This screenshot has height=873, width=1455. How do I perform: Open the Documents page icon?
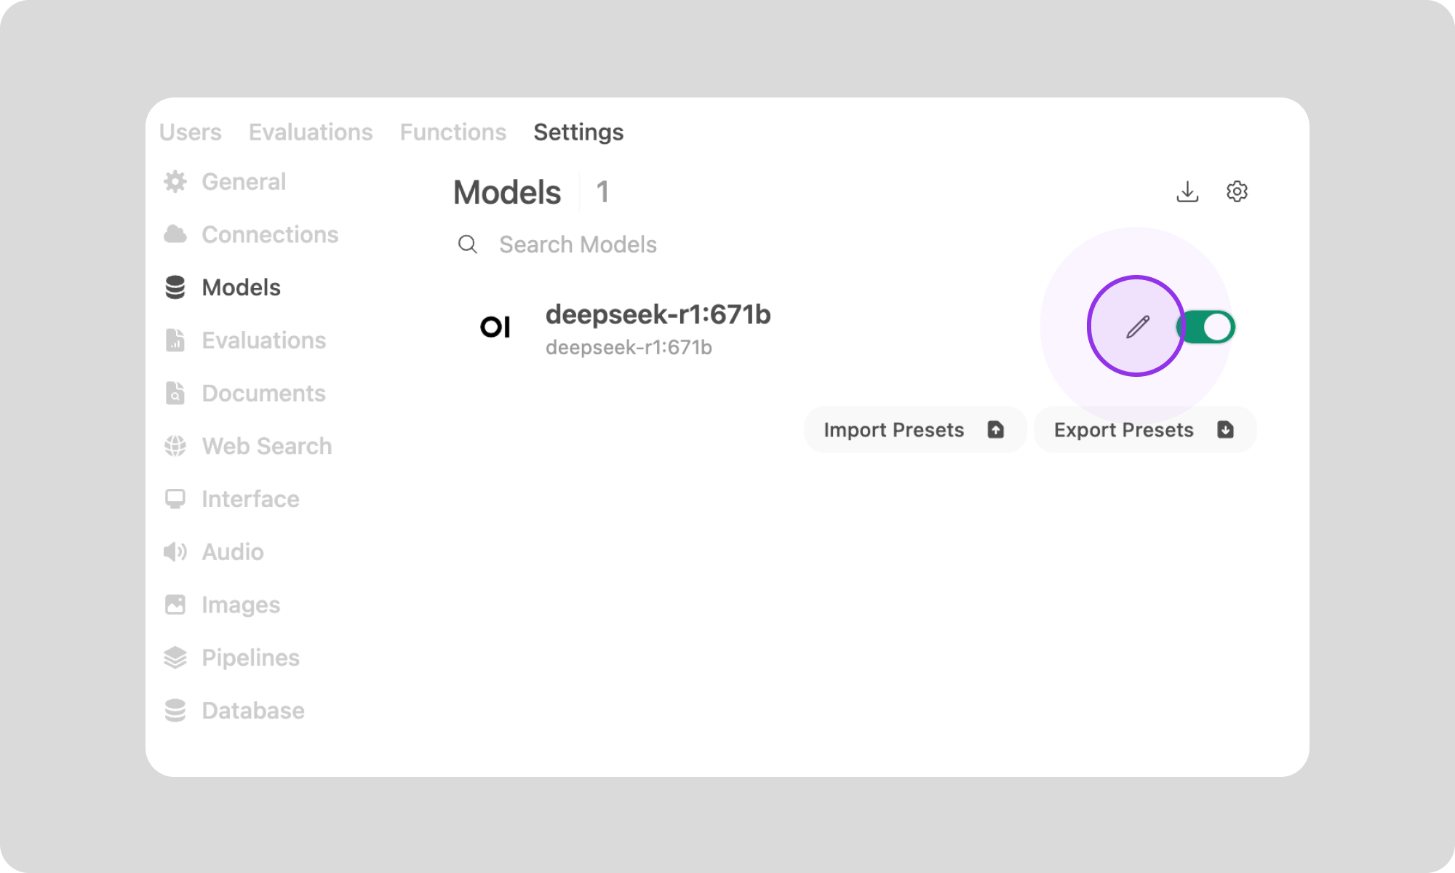[x=175, y=393]
